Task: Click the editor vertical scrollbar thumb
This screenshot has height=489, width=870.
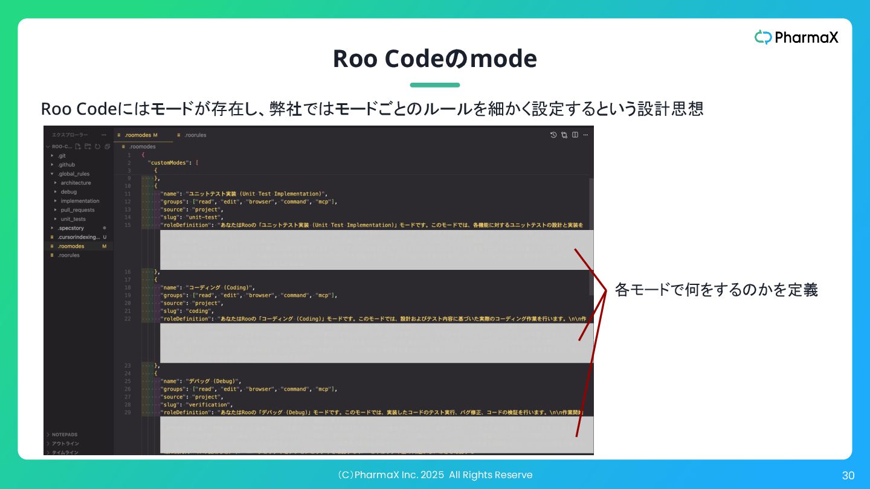Action: 591,236
